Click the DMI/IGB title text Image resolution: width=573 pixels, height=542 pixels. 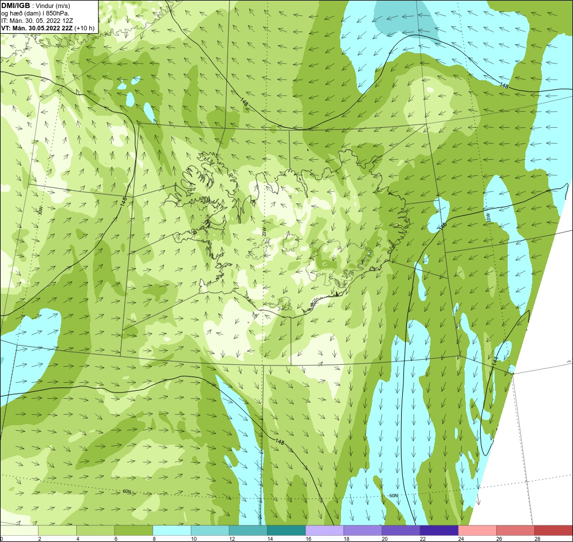(x=15, y=6)
